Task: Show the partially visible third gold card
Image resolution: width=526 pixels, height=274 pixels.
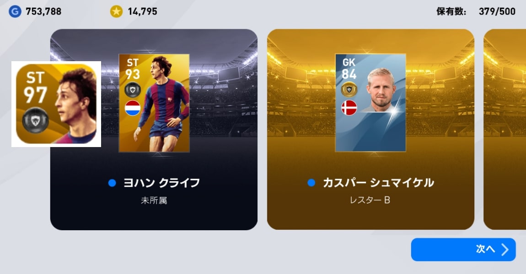Action: 505,129
